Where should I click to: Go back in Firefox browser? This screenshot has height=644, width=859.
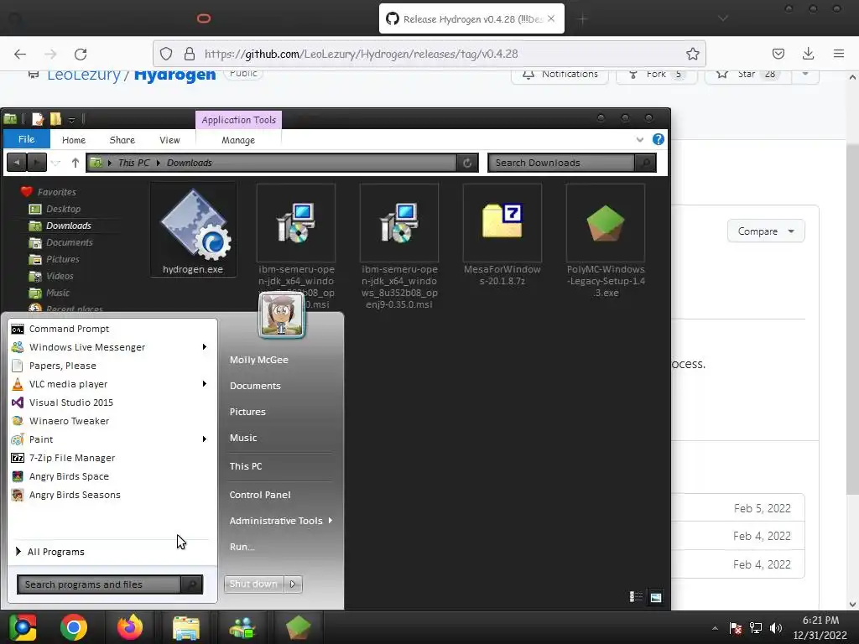coord(20,54)
